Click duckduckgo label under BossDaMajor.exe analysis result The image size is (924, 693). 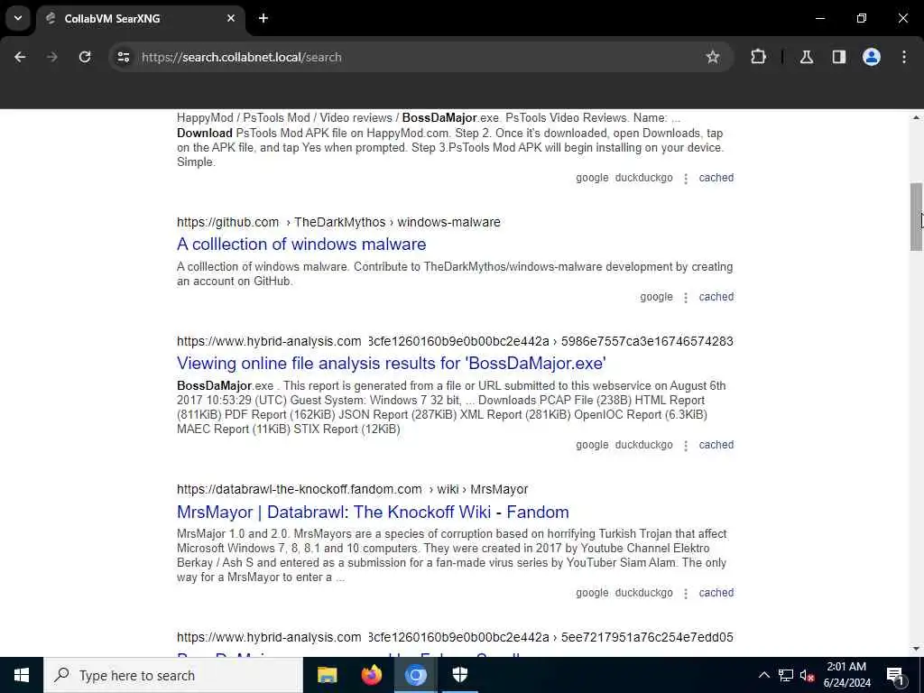643,444
